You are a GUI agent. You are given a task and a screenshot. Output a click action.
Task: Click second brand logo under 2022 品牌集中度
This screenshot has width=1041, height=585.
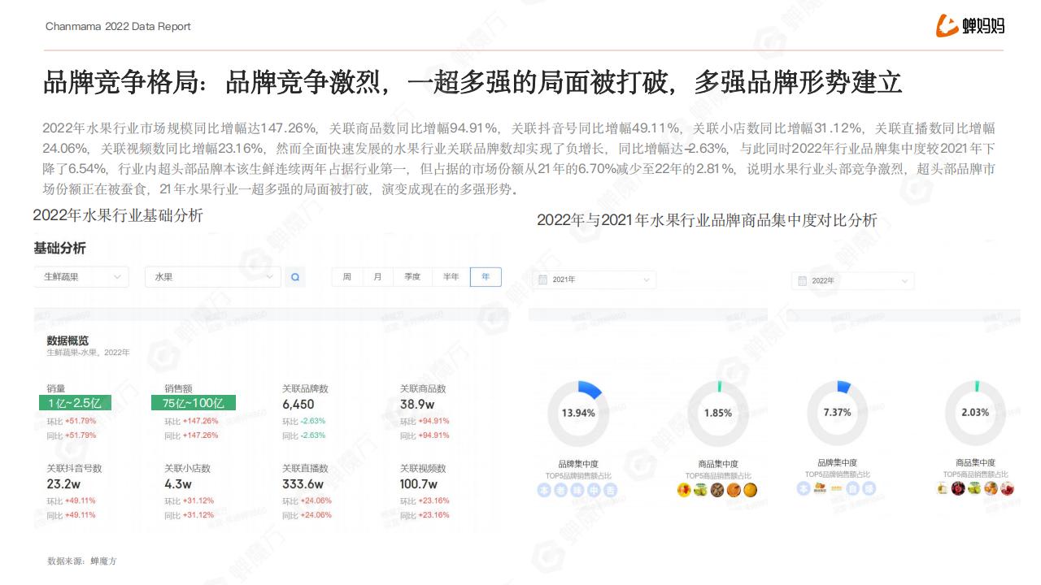(x=820, y=488)
